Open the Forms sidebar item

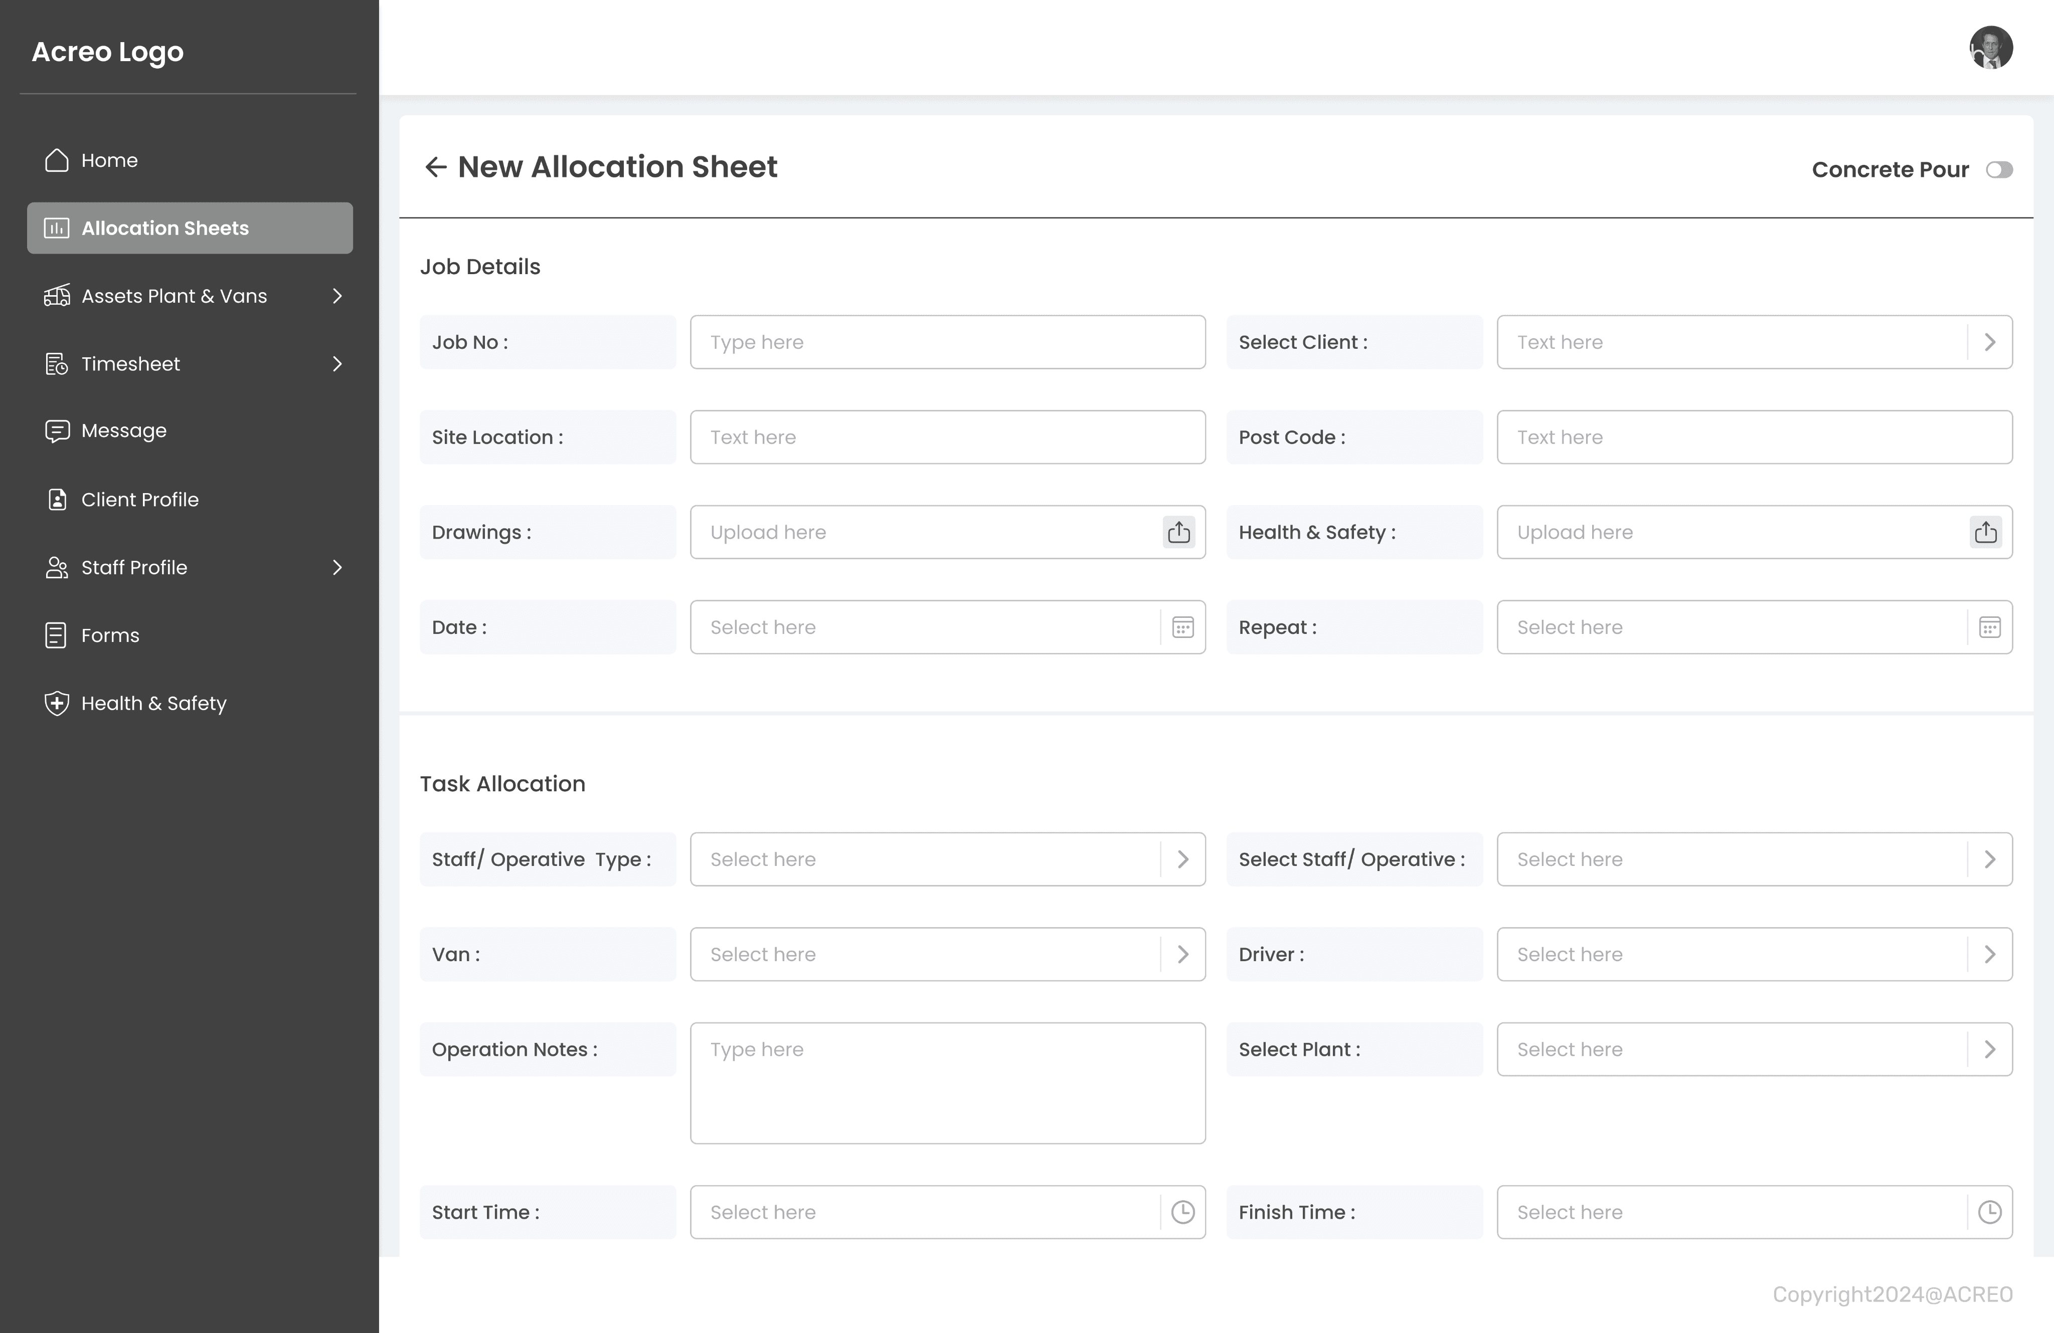(110, 635)
